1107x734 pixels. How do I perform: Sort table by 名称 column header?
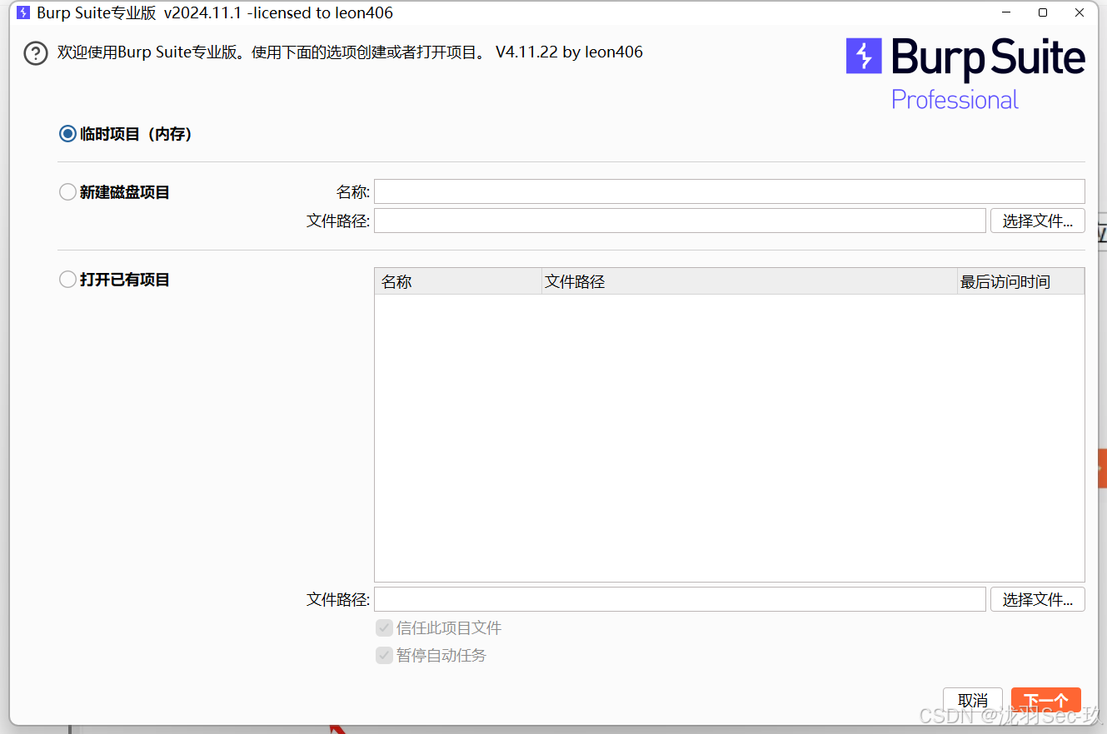pos(458,281)
